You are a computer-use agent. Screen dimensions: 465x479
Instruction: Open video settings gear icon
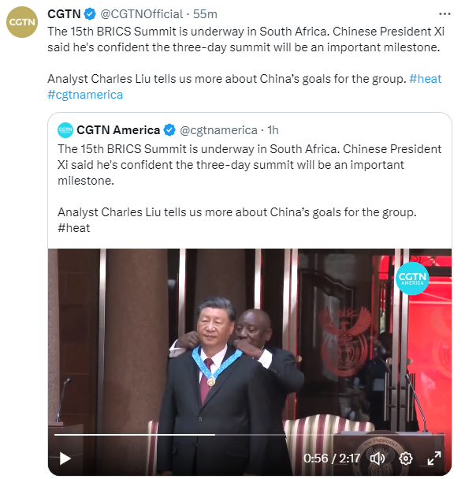(406, 458)
